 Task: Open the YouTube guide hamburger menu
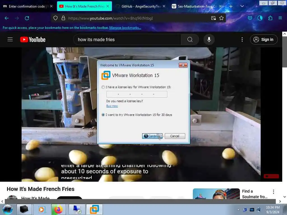pos(10,39)
